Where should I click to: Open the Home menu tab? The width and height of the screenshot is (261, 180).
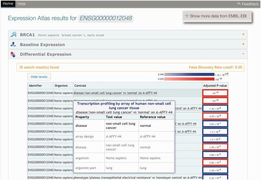(x=8, y=4)
